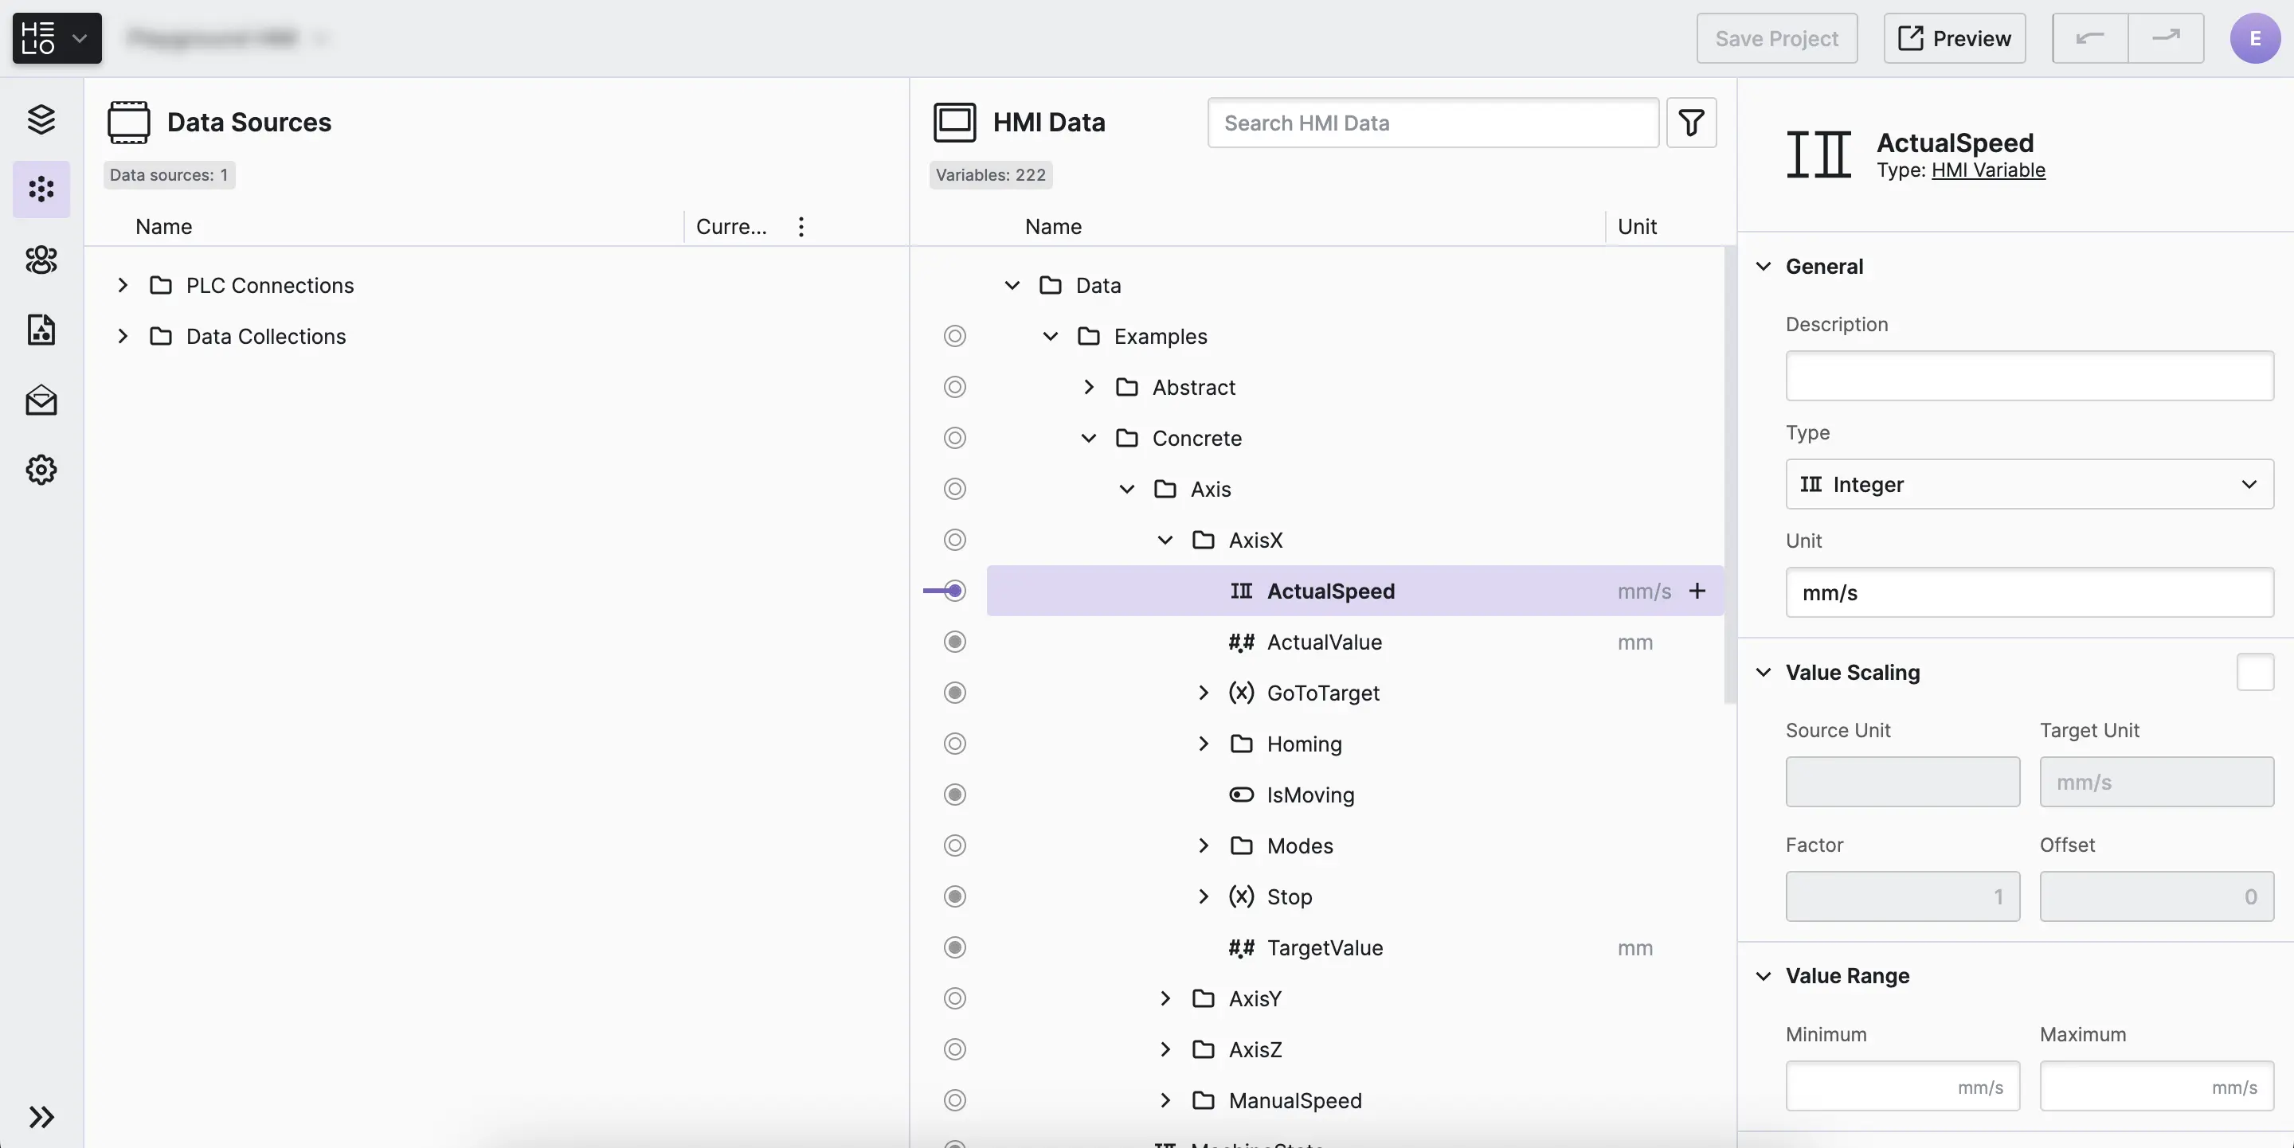
Task: Expand the PLC Connections folder
Action: (x=123, y=286)
